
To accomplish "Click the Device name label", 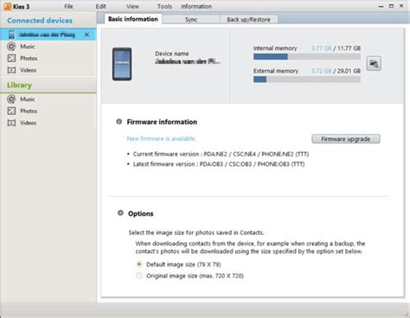I will pos(172,54).
